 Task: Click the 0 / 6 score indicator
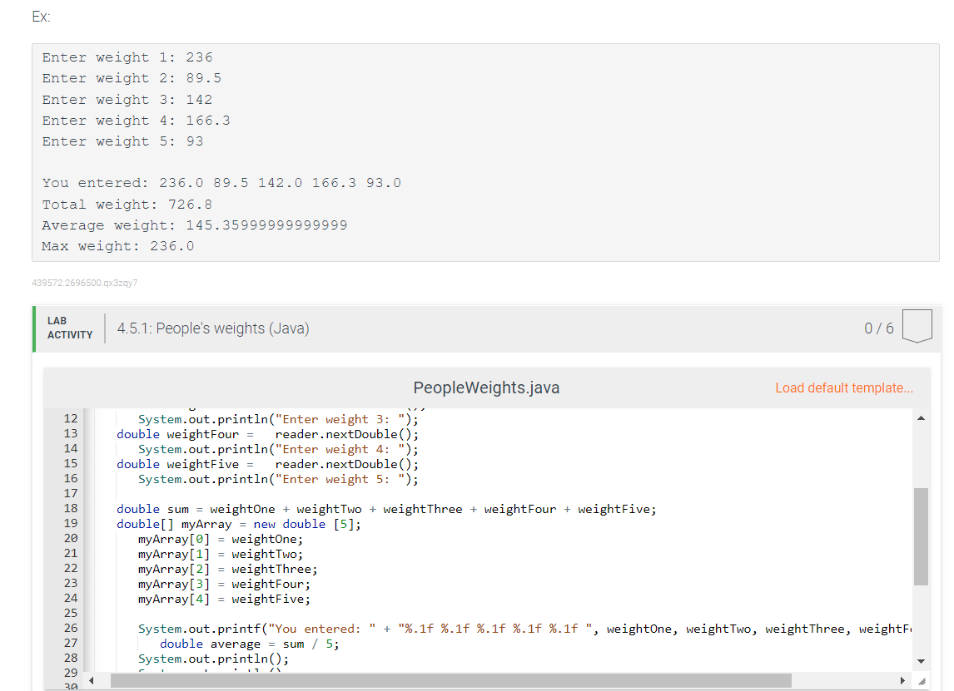tap(879, 328)
